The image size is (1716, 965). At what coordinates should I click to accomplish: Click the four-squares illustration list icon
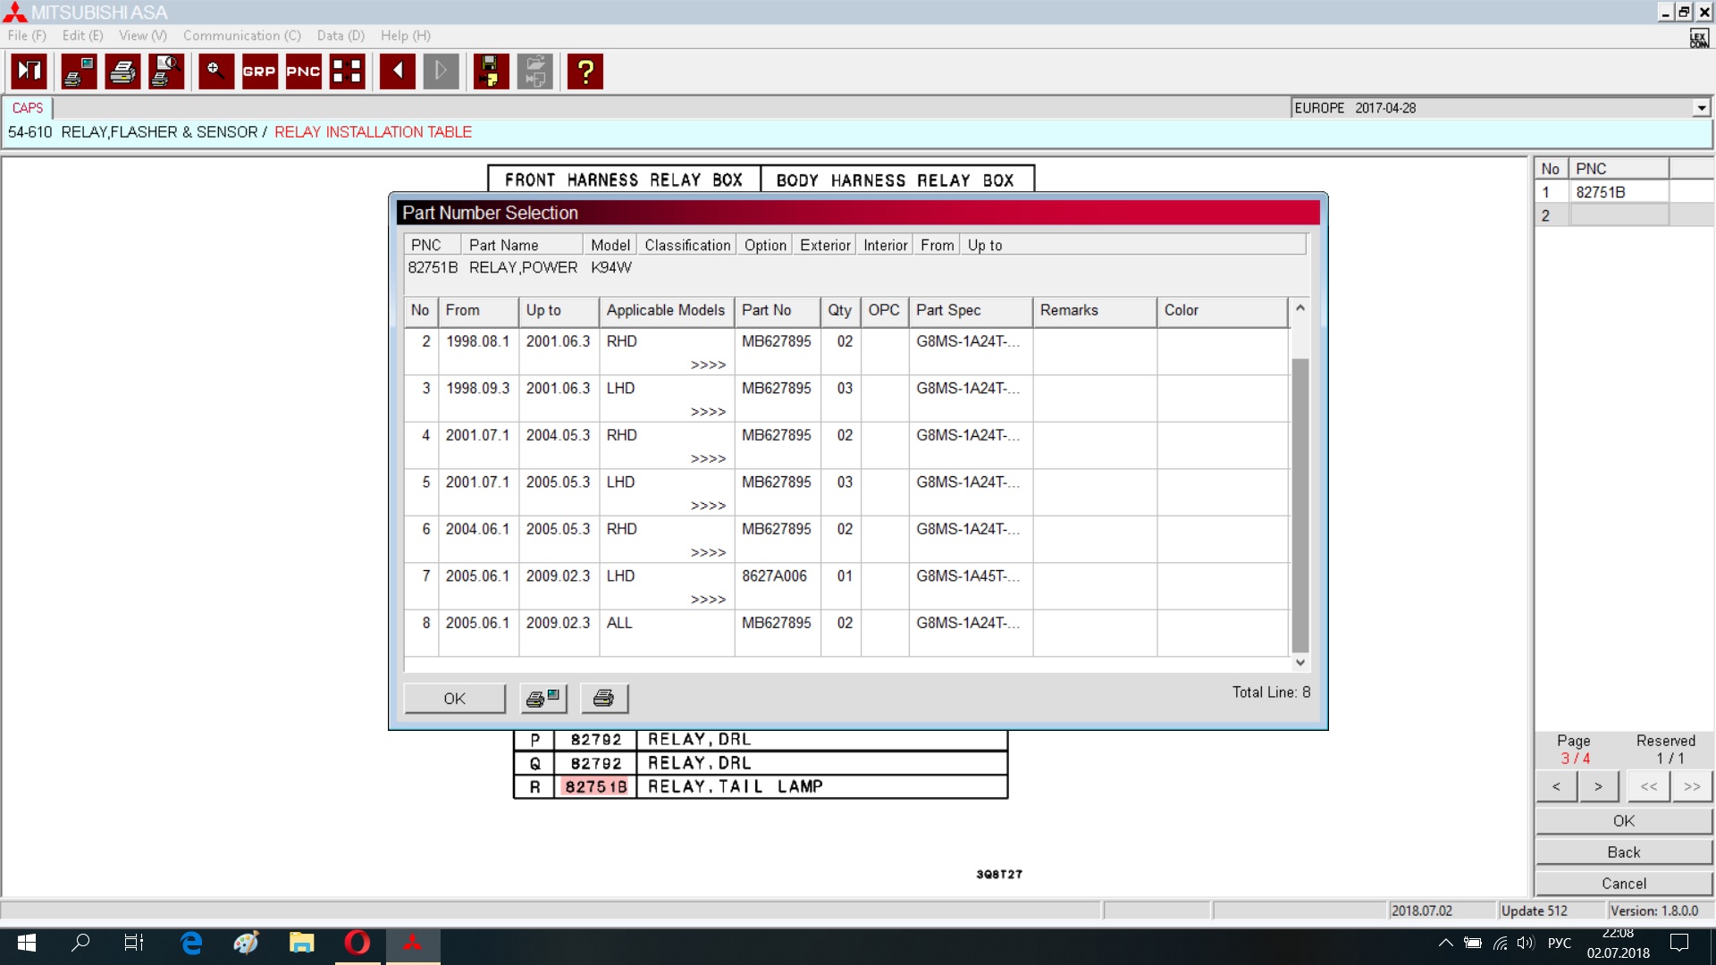(347, 71)
